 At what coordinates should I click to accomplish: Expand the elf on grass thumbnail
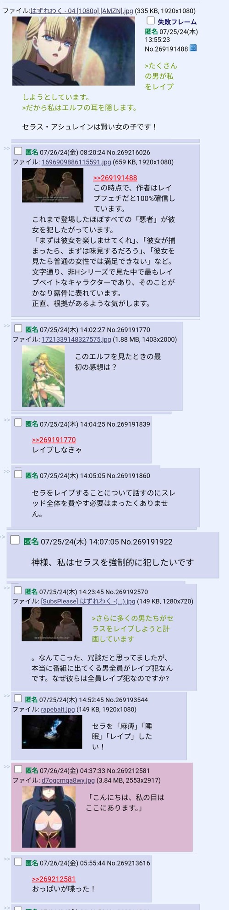pyautogui.click(x=44, y=376)
